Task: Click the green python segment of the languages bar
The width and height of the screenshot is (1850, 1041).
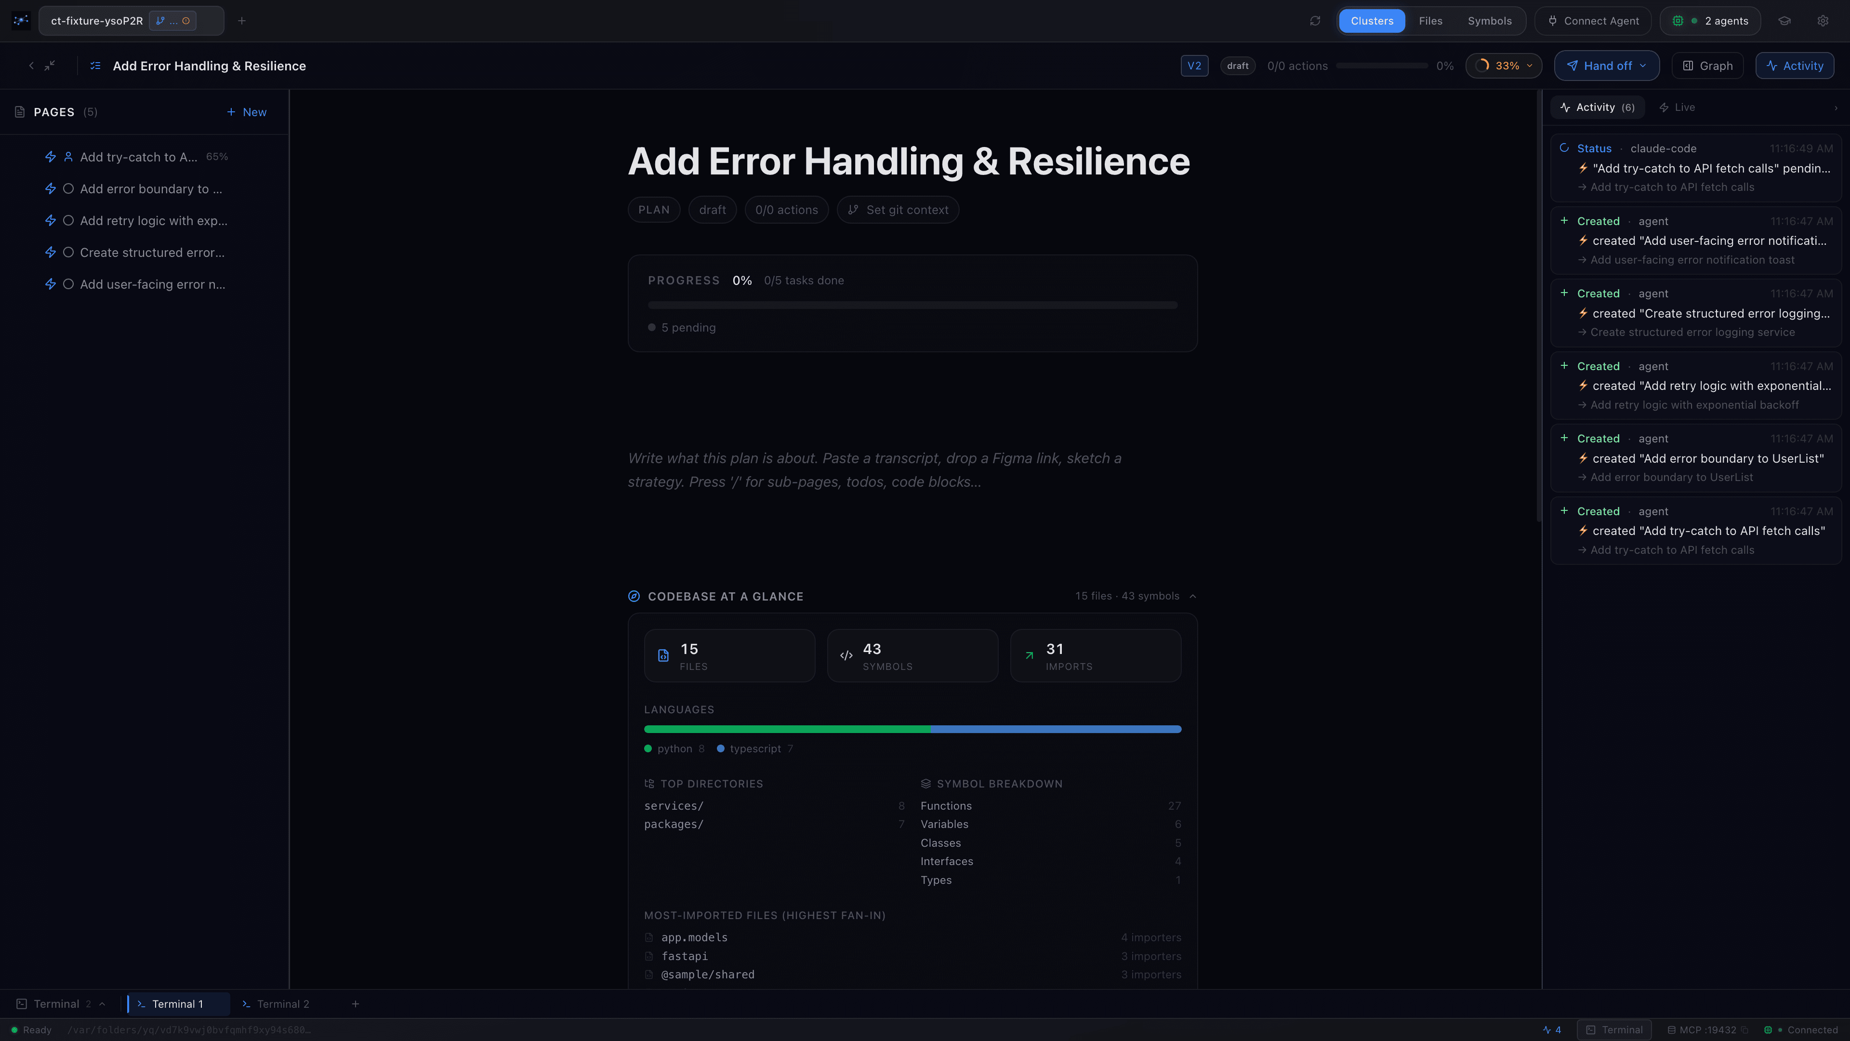Action: click(787, 729)
